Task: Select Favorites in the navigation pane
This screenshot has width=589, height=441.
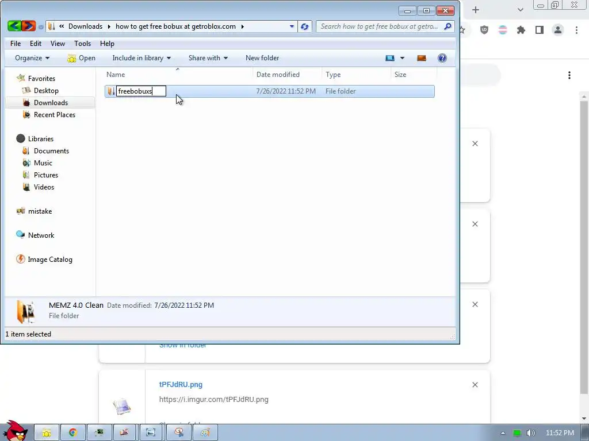Action: click(36, 78)
